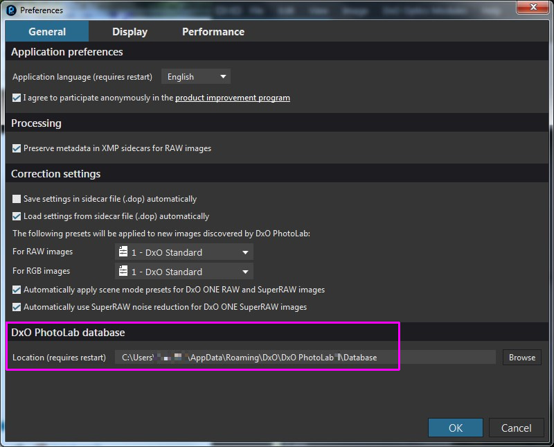Open the Display tab
Image resolution: width=554 pixels, height=447 pixels.
(x=129, y=31)
